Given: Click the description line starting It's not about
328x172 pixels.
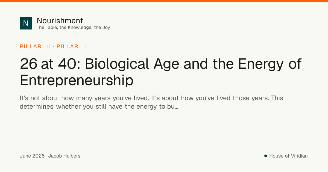Looking at the screenshot, I should (x=151, y=98).
